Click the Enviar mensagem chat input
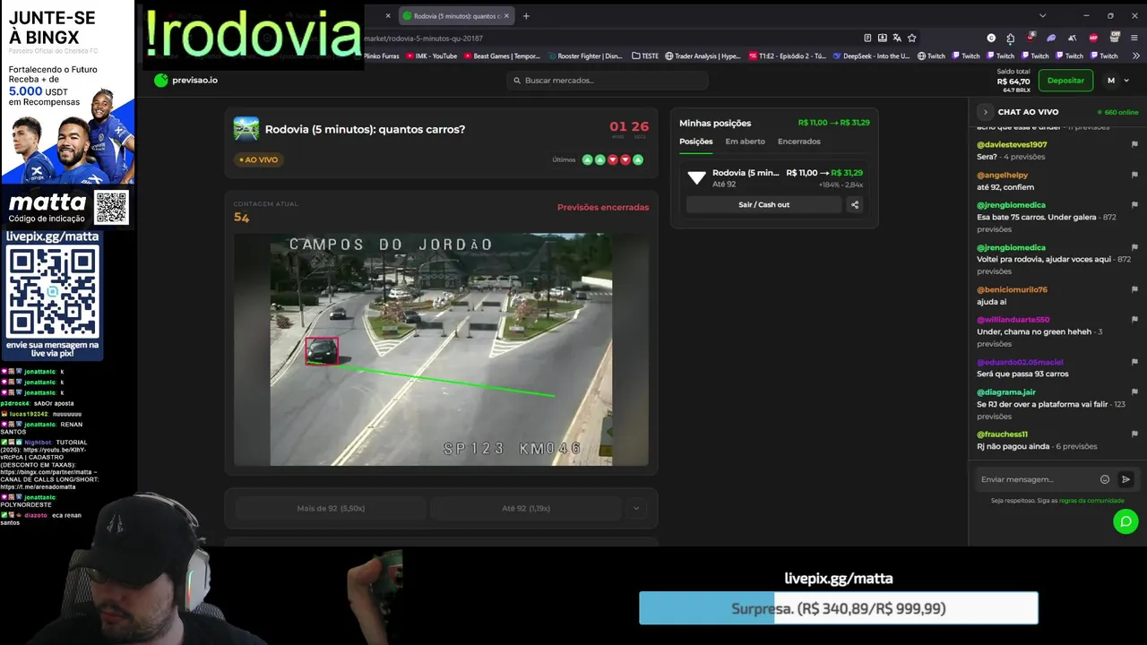Image resolution: width=1147 pixels, height=645 pixels. tap(1035, 479)
